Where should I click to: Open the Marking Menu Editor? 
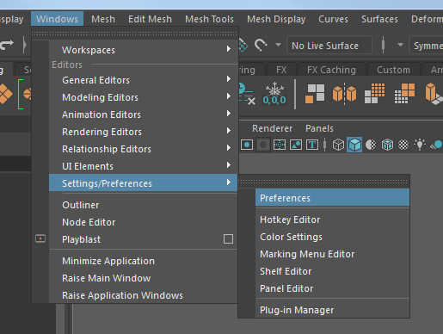[x=332, y=254]
